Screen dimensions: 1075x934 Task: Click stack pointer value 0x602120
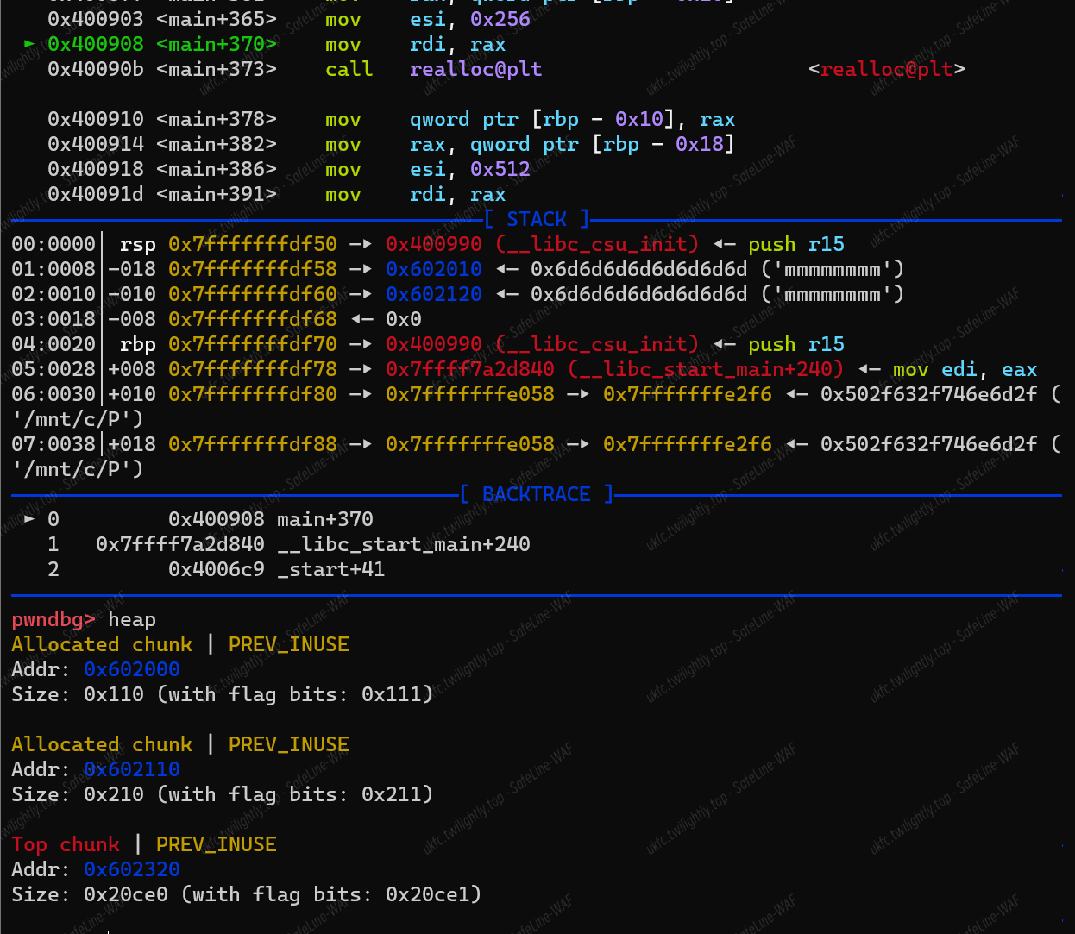pos(433,294)
